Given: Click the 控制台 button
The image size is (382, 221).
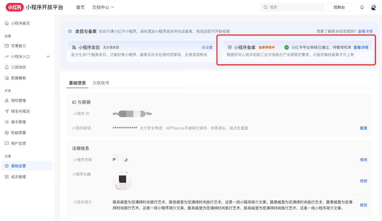Looking at the screenshot, I should [339, 7].
